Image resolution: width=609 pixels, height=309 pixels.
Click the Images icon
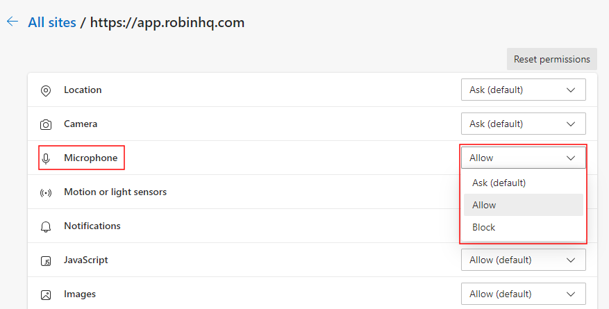46,294
